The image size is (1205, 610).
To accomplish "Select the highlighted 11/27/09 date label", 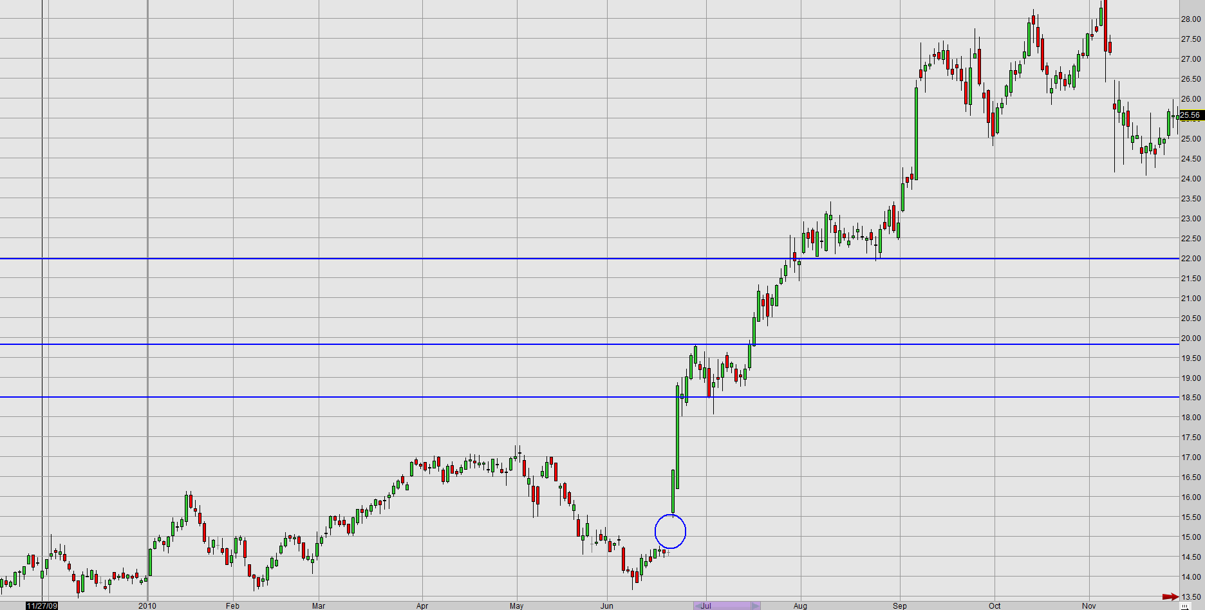I will coord(42,606).
